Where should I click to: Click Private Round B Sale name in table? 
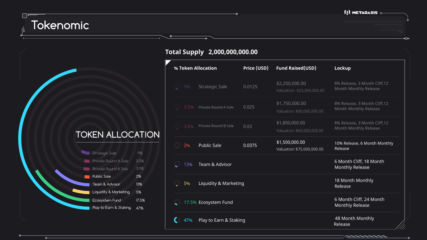coord(216,126)
